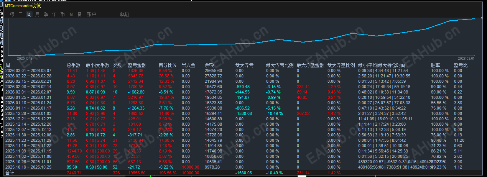
Task: Switch to the 月 monthly tab
Action: coord(37,14)
